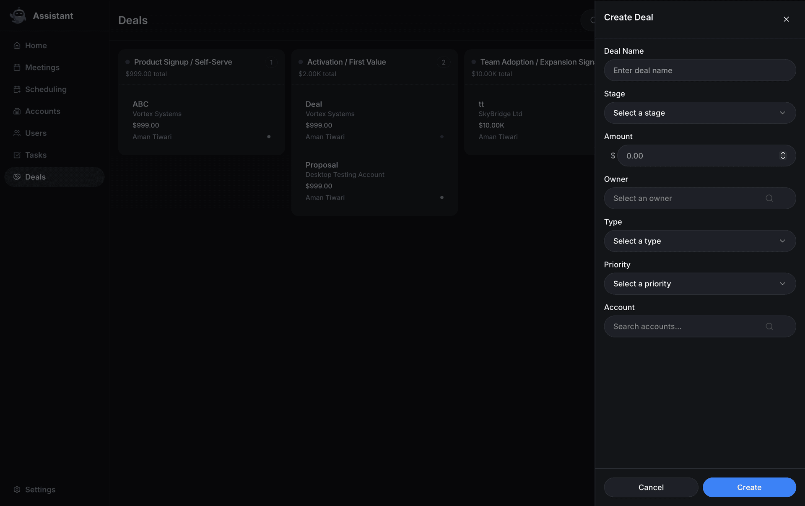This screenshot has height=506, width=805.
Task: Click the $10.00K total label
Action: (491, 74)
